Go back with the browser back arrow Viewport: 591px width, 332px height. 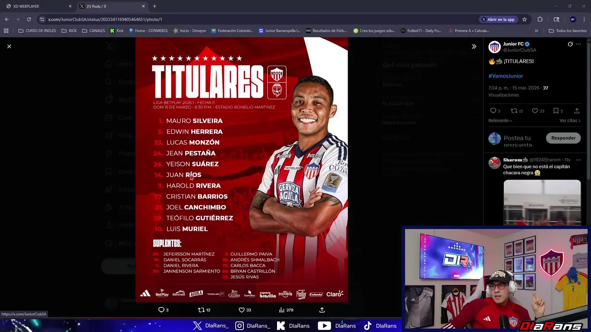click(6, 19)
